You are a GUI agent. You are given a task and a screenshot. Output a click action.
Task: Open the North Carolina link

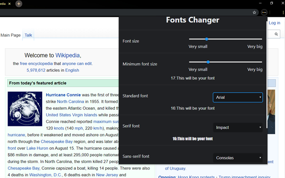[70, 101]
